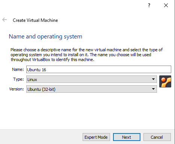Click the "Type:" field label
Viewport: 175px width, 144px height.
pyautogui.click(x=18, y=79)
